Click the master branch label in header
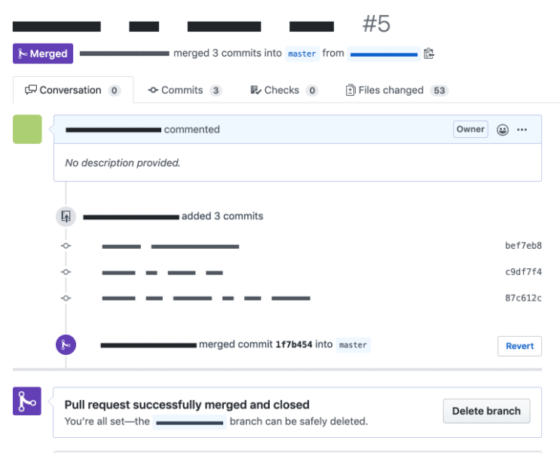Screen dimensions: 560x465 (302, 54)
